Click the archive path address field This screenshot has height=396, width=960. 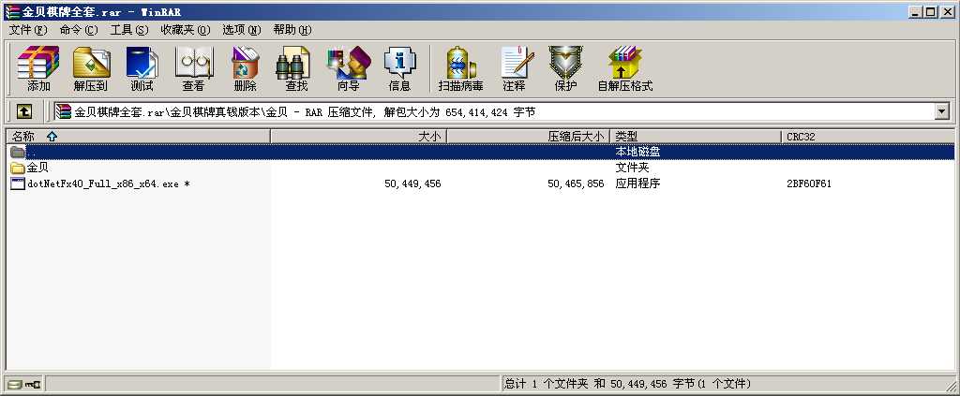pyautogui.click(x=495, y=111)
